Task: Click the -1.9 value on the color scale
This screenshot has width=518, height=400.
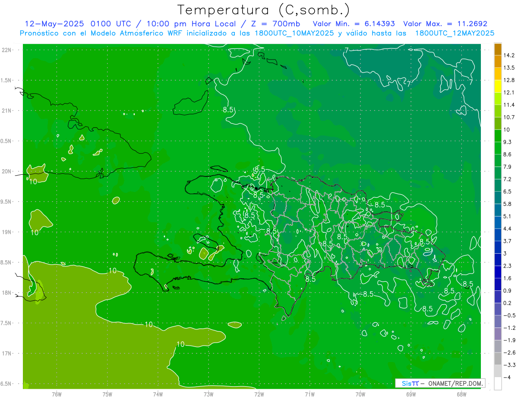Action: point(509,340)
